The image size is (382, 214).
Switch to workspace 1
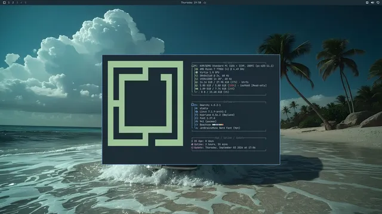coord(9,2)
